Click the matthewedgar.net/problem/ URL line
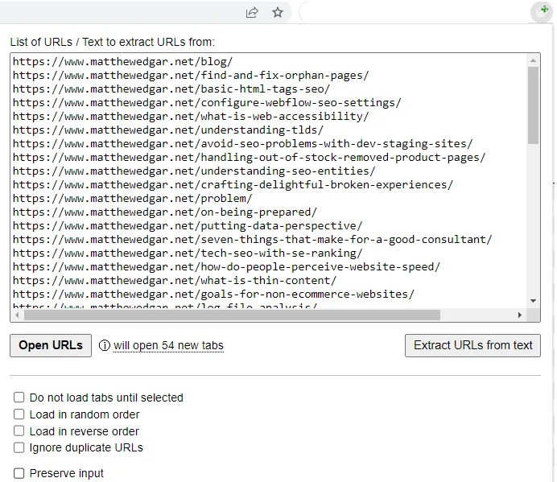Viewport: 557px width, 482px height. pyautogui.click(x=132, y=199)
